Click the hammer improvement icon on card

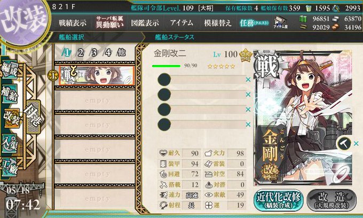point(344,143)
